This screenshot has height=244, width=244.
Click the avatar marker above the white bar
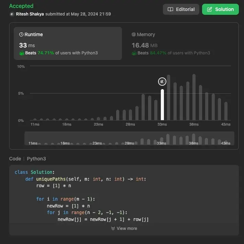[x=162, y=82]
